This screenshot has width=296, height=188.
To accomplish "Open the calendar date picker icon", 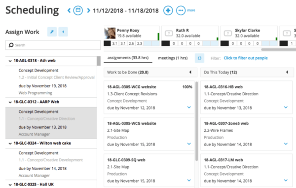I will click(78, 10).
